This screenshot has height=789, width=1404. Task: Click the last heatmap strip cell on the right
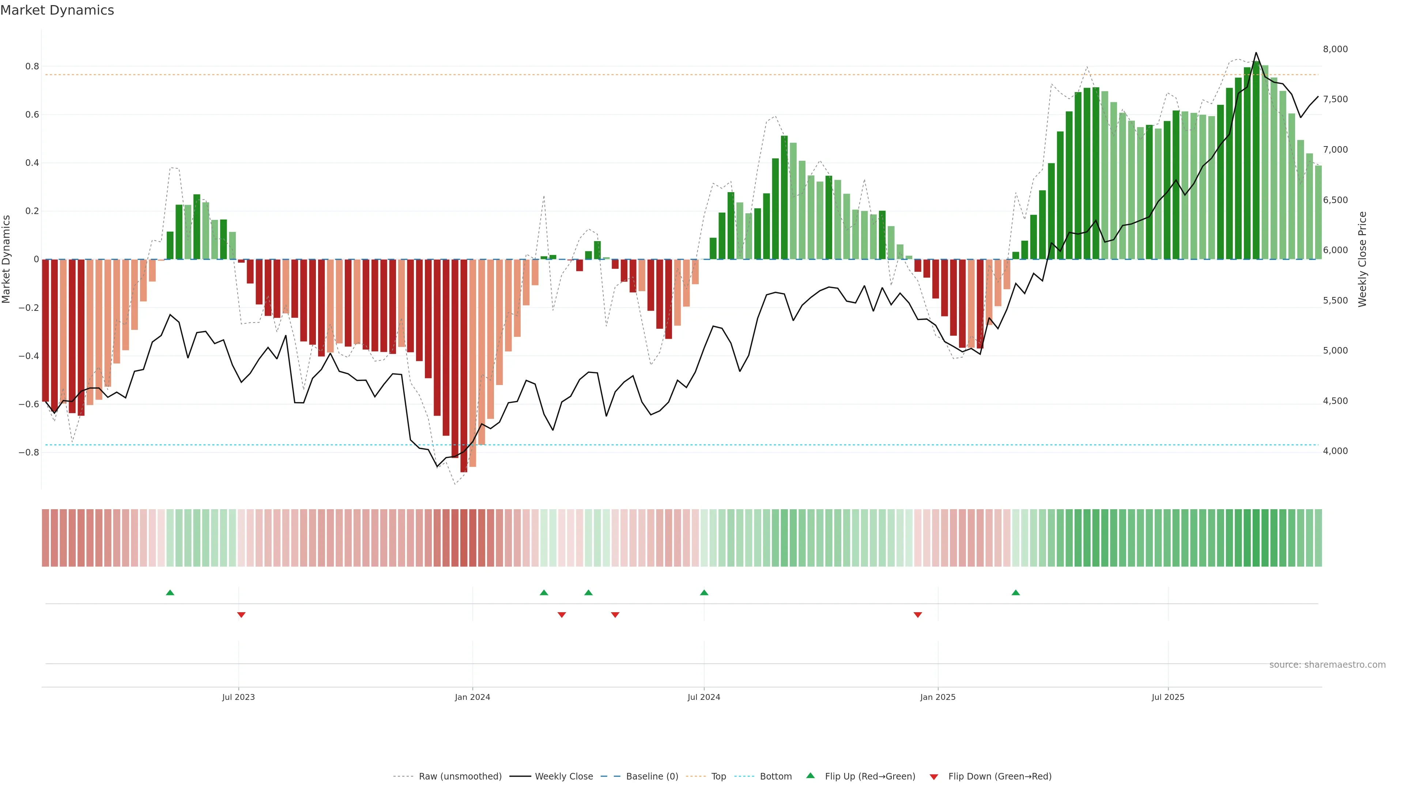click(x=1318, y=538)
